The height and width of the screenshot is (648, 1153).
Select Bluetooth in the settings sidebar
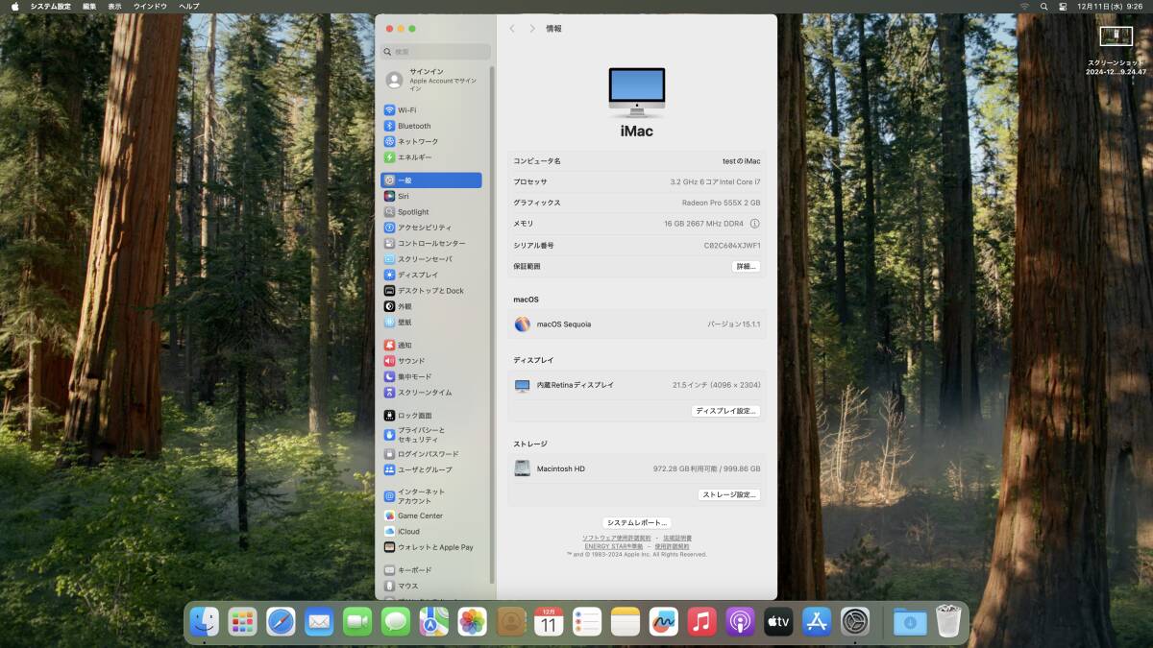click(413, 126)
